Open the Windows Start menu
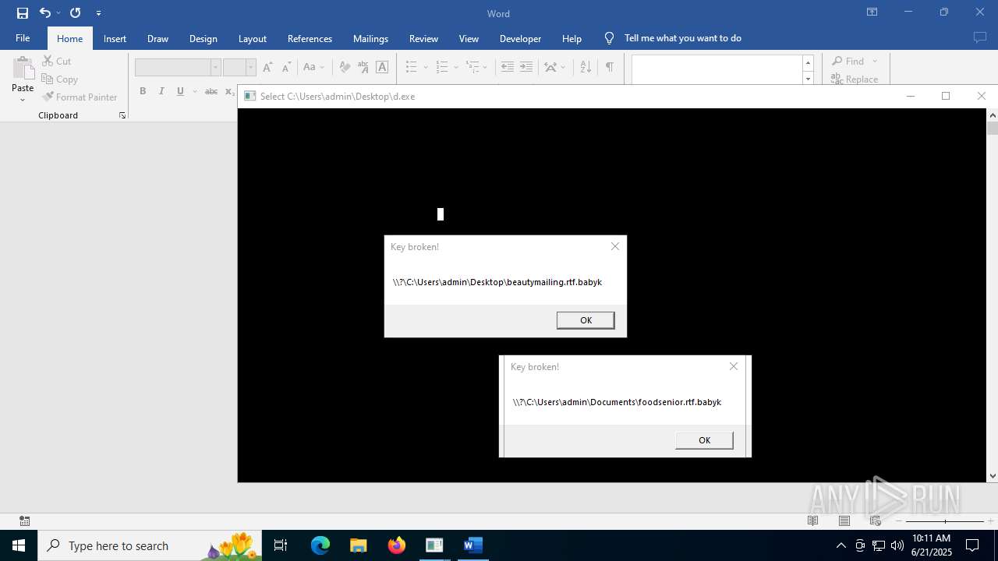Viewport: 998px width, 561px height. point(19,545)
